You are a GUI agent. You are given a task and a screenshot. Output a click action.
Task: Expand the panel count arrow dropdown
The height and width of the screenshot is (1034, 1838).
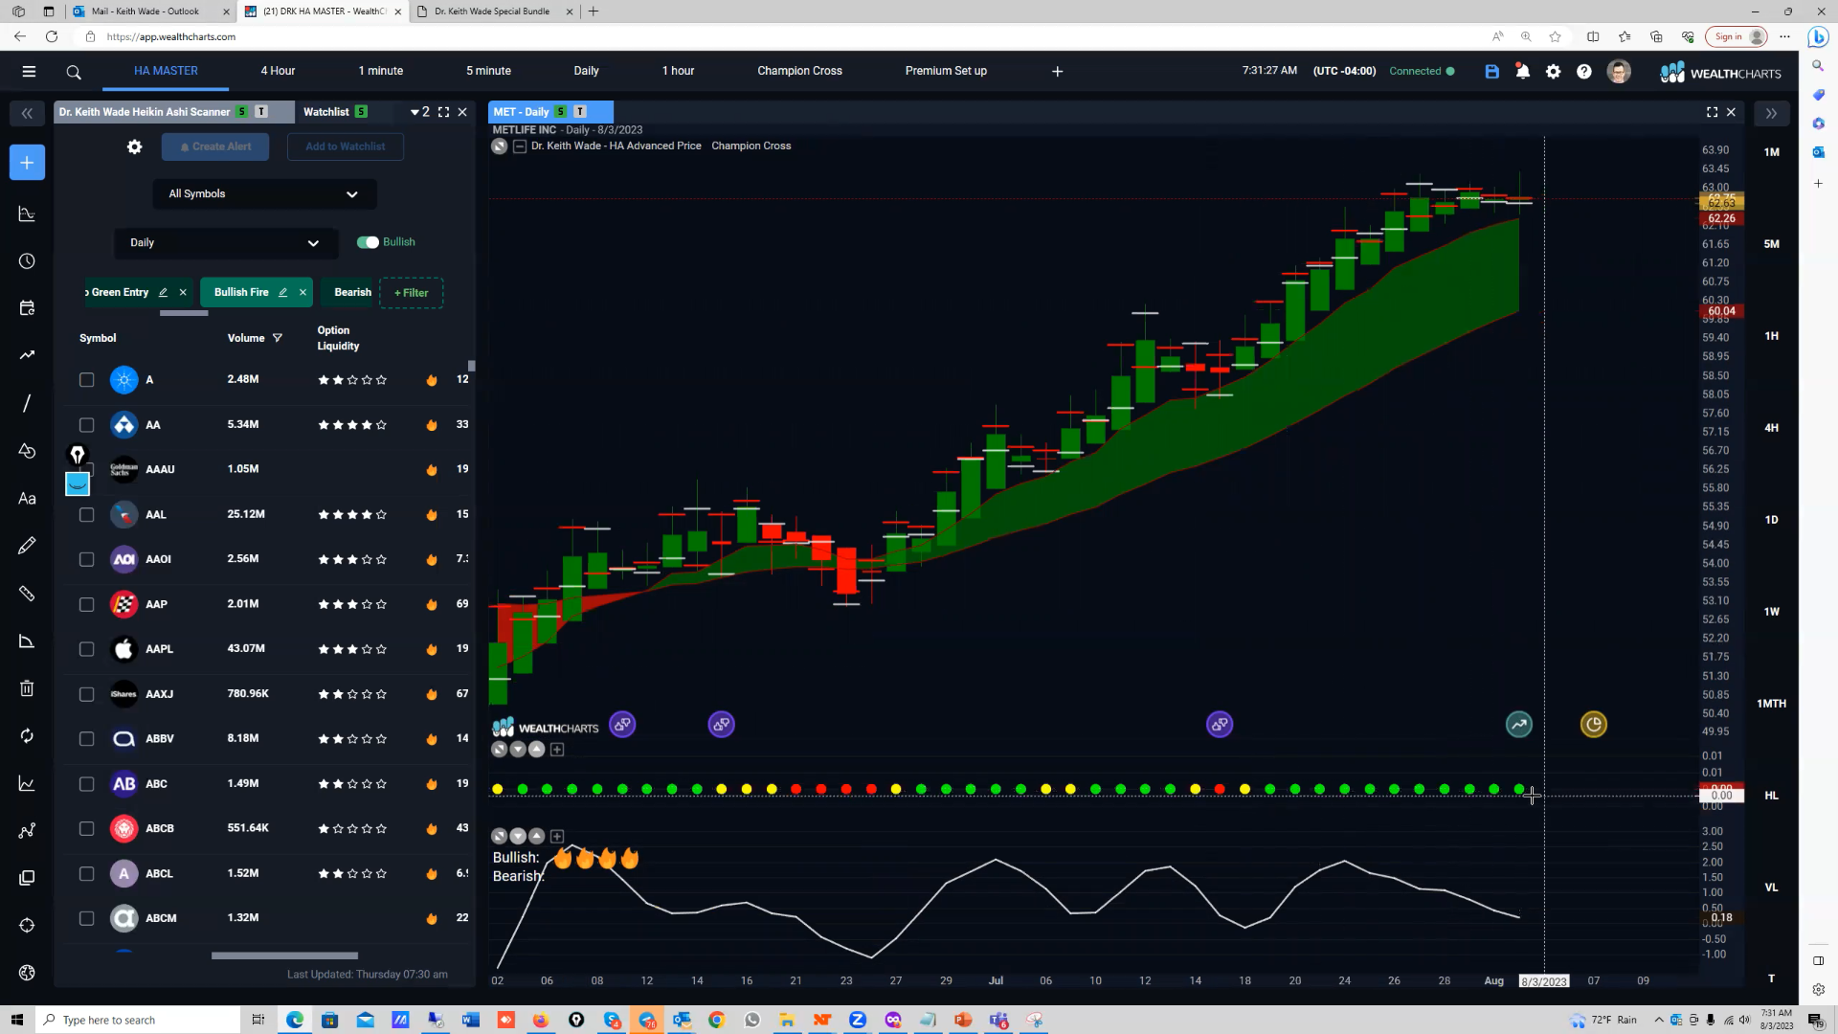[x=420, y=112]
